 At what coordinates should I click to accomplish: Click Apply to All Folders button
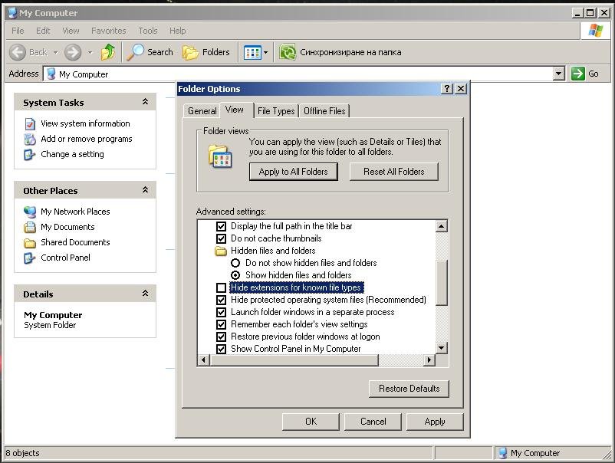[x=294, y=172]
